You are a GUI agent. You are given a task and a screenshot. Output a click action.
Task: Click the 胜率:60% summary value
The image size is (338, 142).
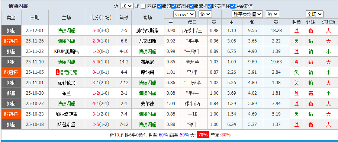(158, 135)
